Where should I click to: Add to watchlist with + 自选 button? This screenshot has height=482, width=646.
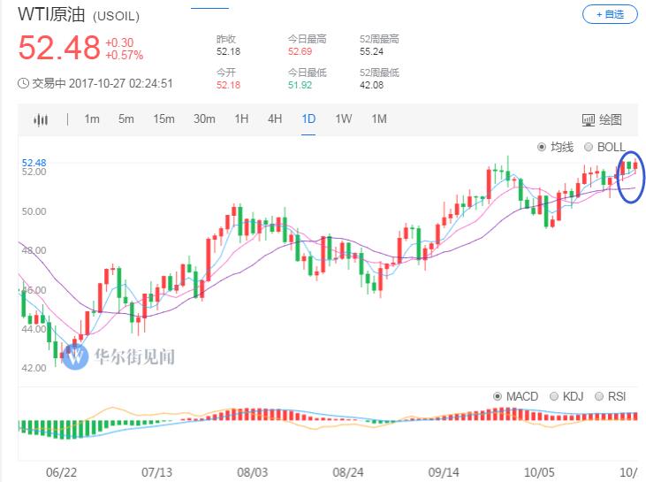point(610,14)
